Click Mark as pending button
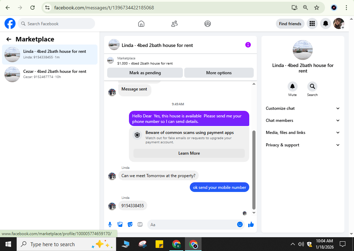The height and width of the screenshot is (251, 354). tap(145, 73)
